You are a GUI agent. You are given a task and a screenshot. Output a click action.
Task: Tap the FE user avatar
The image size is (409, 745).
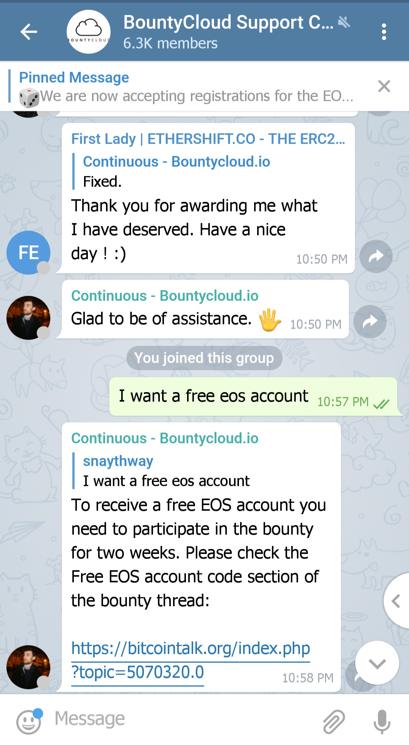pos(28,252)
